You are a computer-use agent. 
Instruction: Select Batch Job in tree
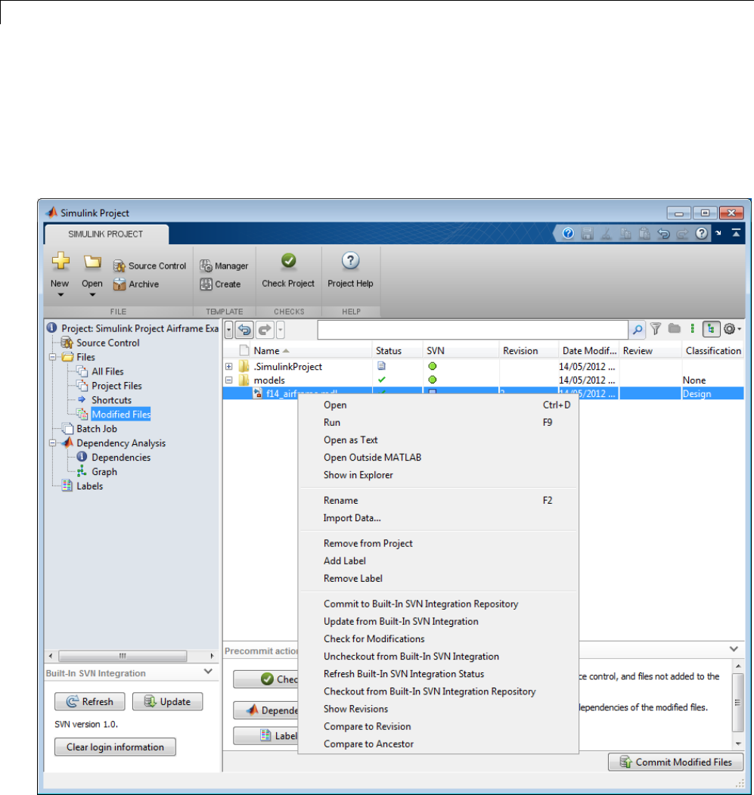click(x=96, y=428)
